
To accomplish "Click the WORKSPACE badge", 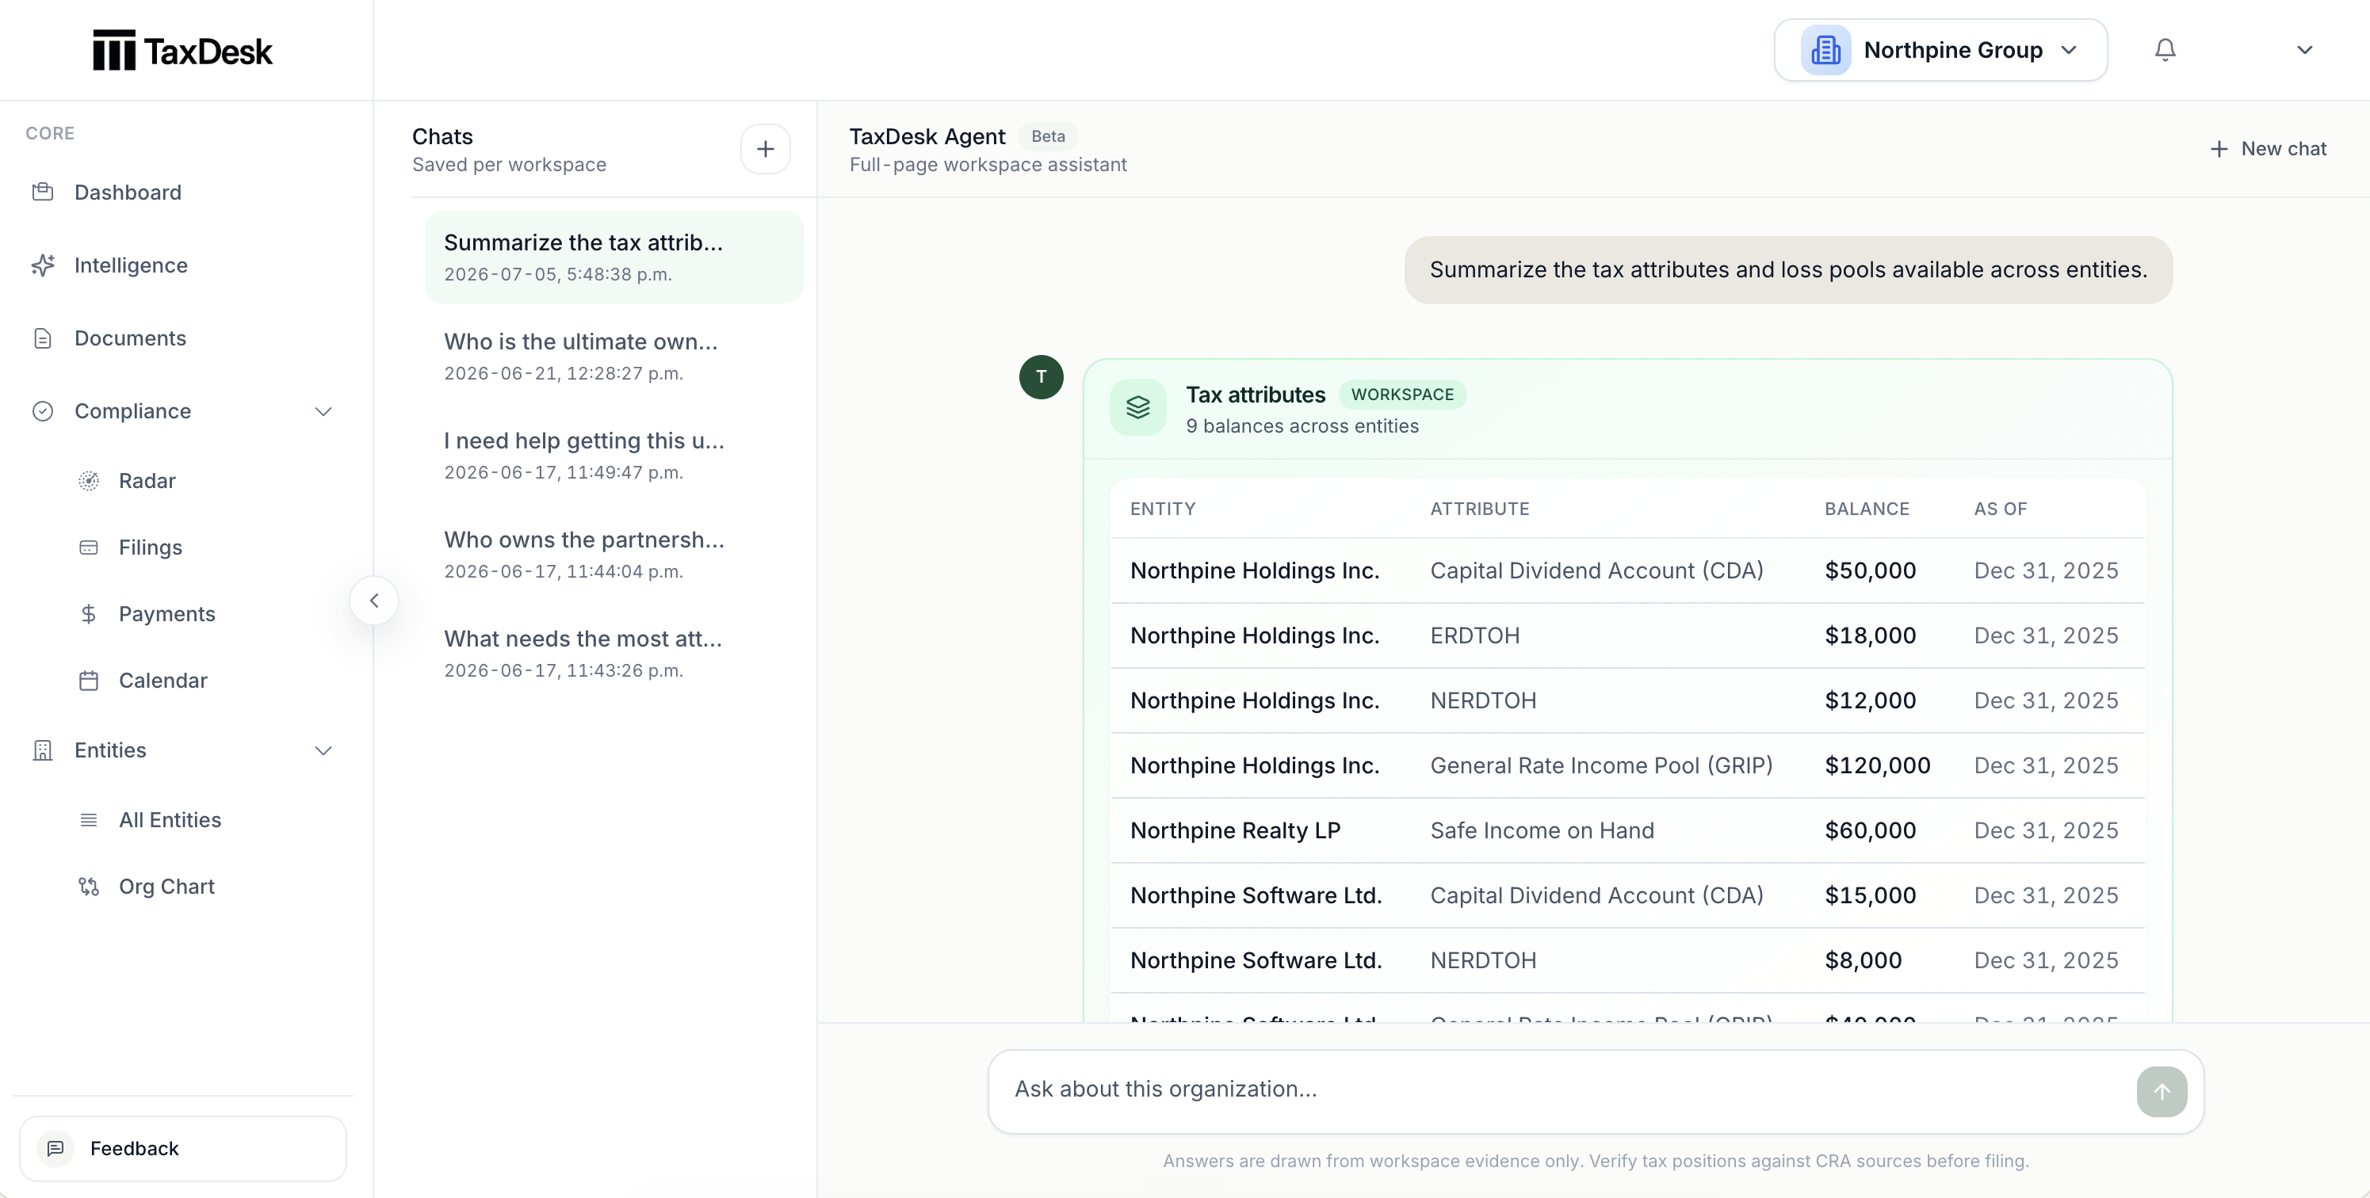I will pyautogui.click(x=1402, y=395).
